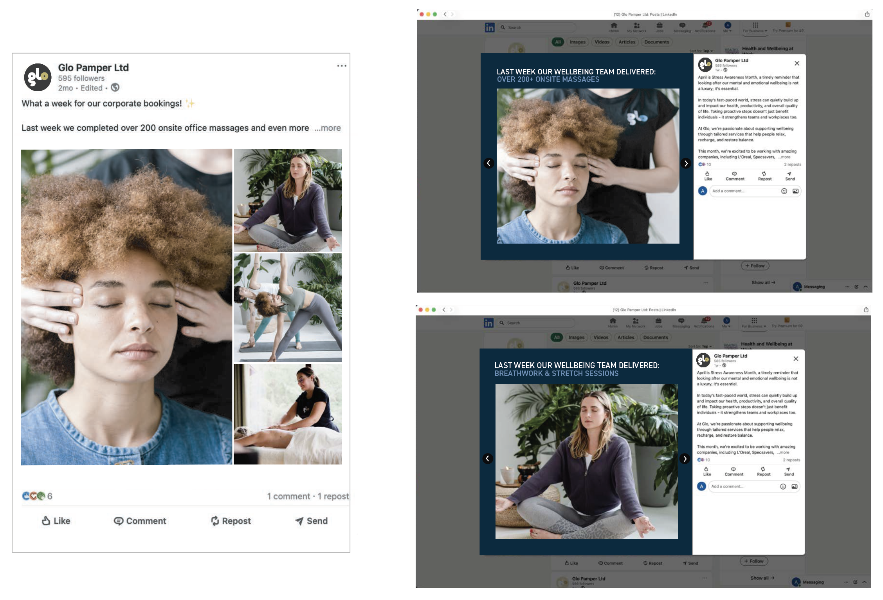
Task: Select the Images filter tab in the upper window
Action: [x=577, y=42]
